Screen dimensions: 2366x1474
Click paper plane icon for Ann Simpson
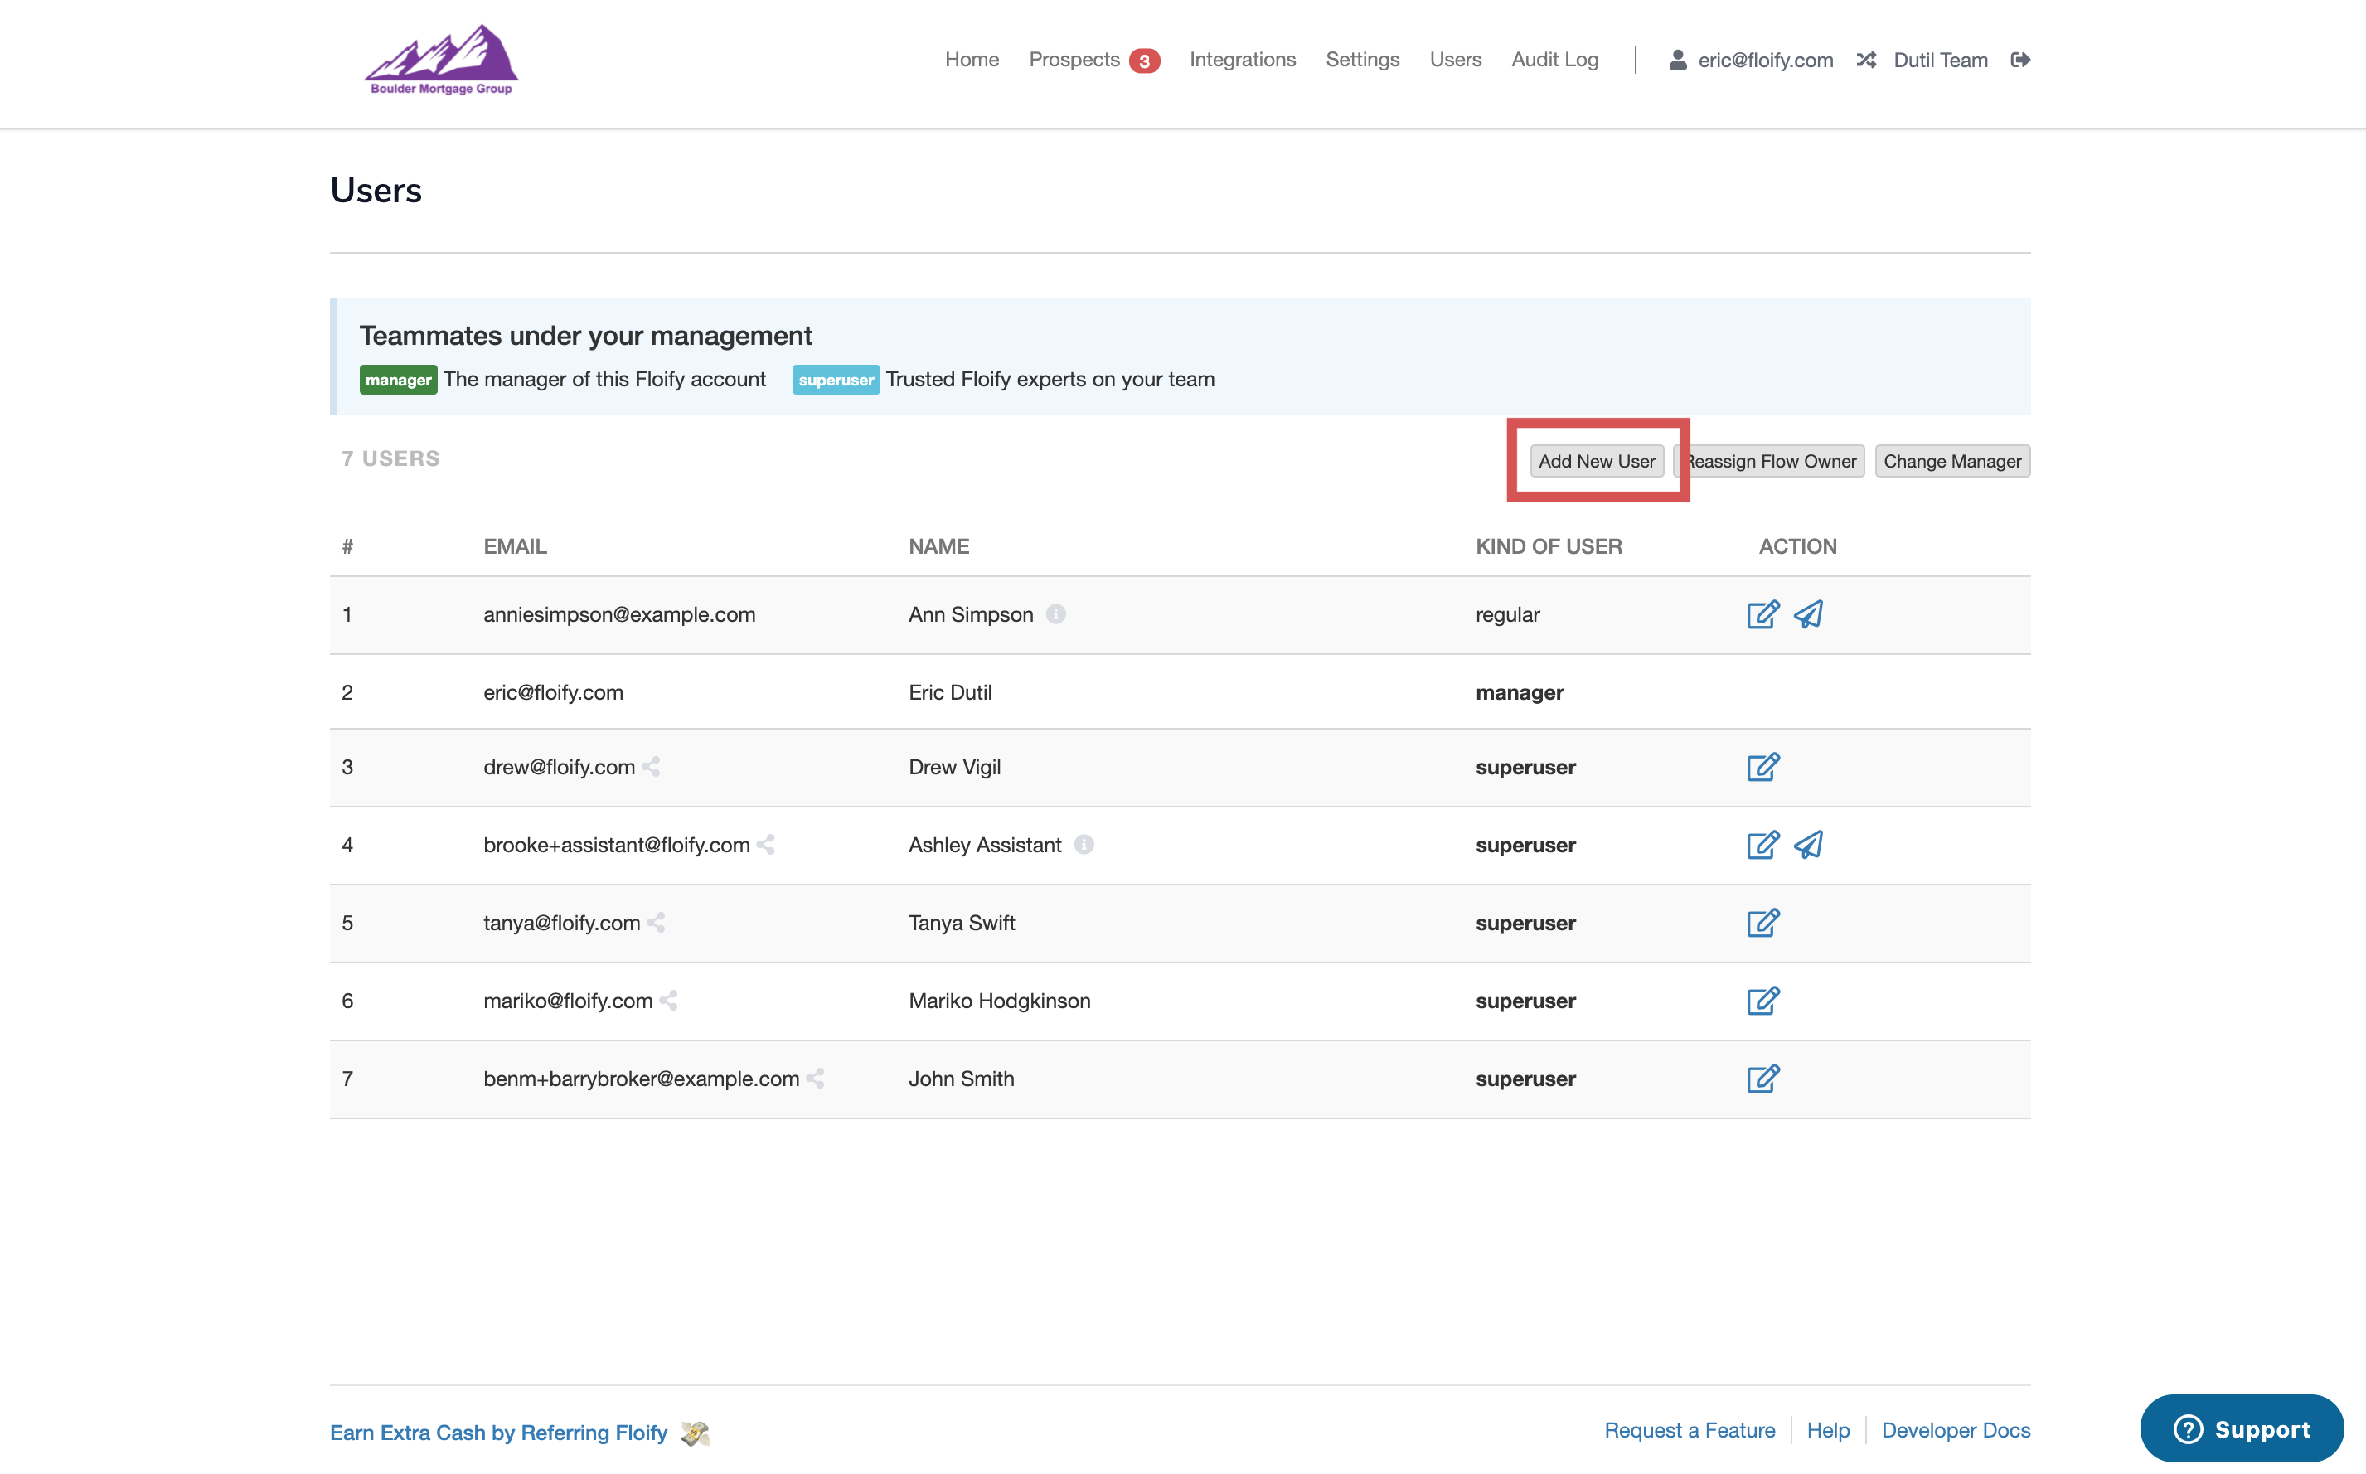1808,614
